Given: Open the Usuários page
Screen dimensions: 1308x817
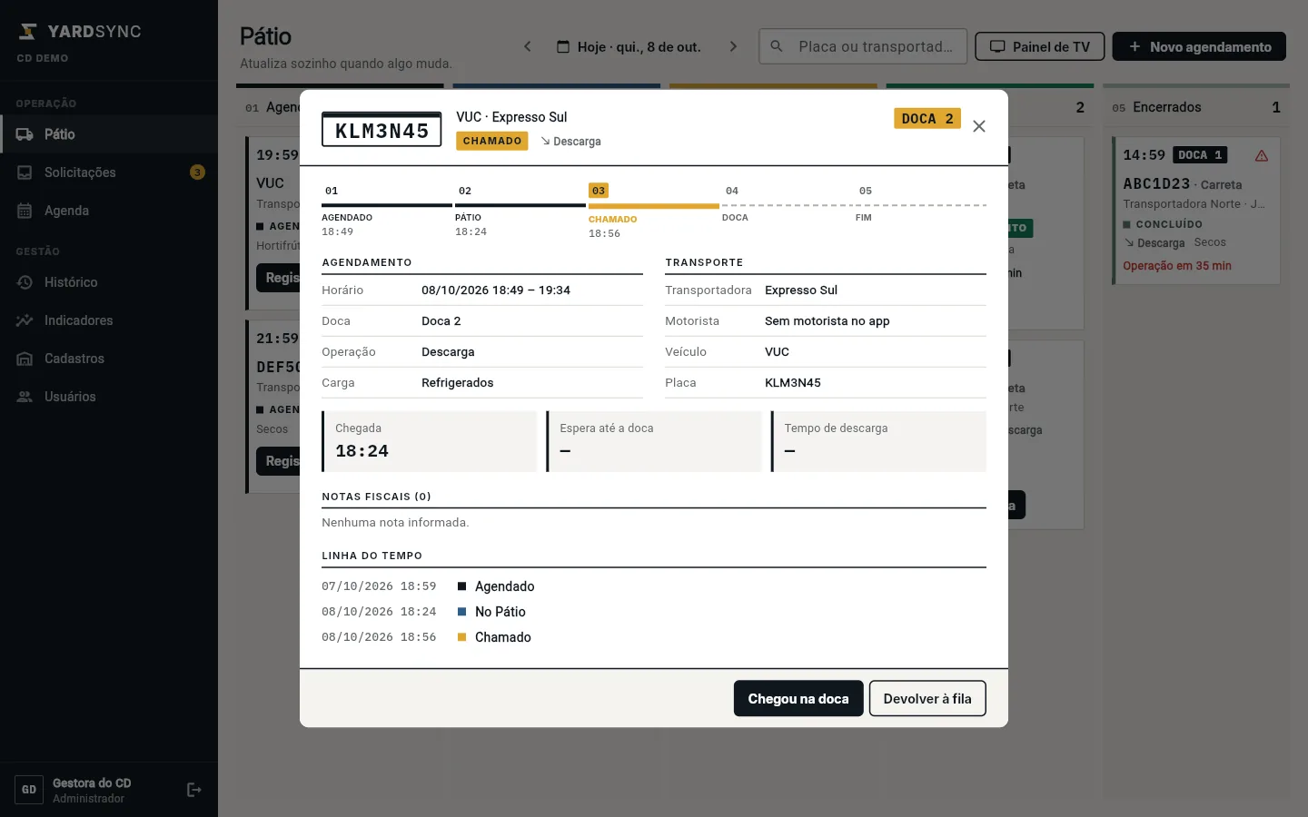Looking at the screenshot, I should tap(109, 397).
